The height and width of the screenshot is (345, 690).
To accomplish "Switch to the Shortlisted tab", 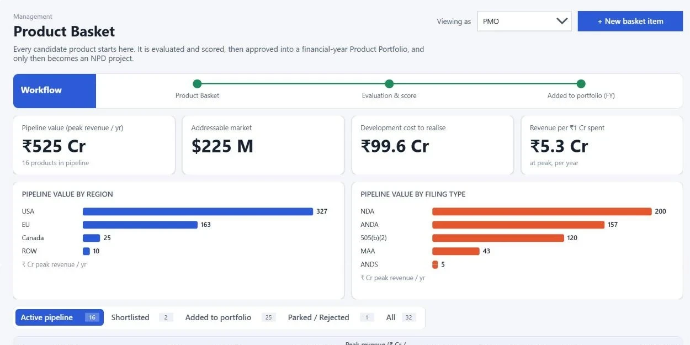I will [x=142, y=317].
